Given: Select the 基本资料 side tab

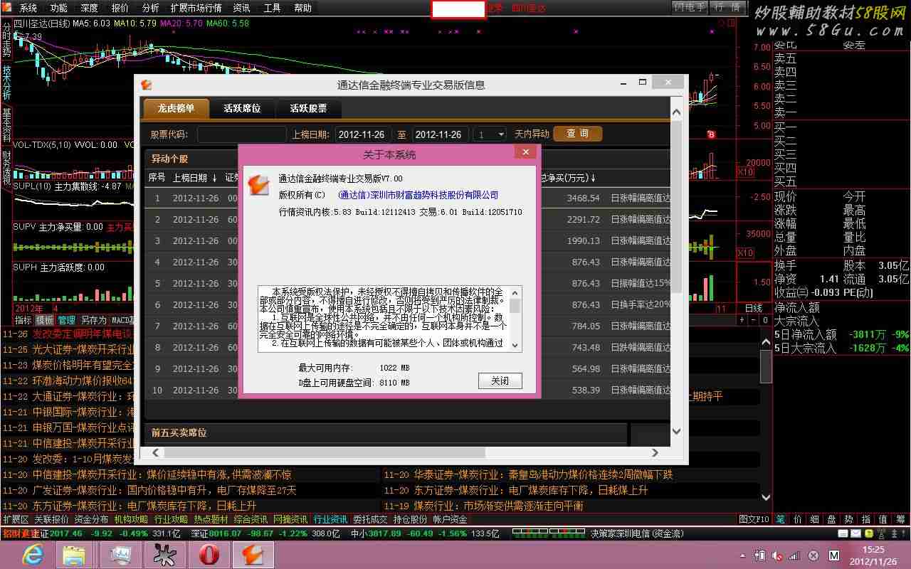Looking at the screenshot, I should tap(6, 125).
